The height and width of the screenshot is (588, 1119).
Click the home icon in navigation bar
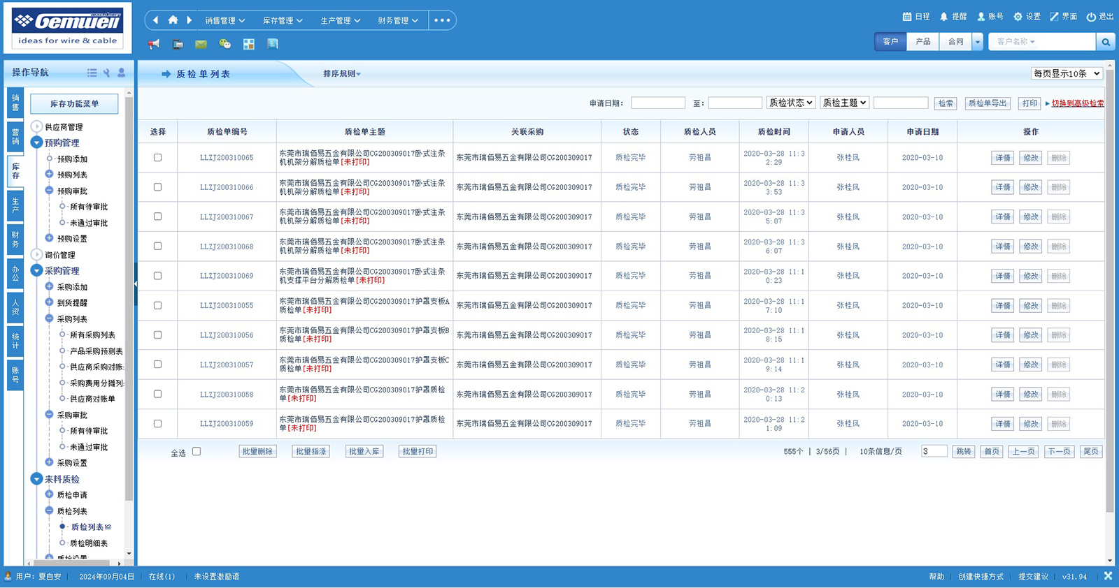coord(173,20)
